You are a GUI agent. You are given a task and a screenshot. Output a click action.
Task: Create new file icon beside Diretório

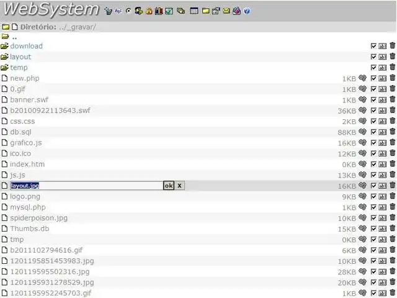click(15, 27)
